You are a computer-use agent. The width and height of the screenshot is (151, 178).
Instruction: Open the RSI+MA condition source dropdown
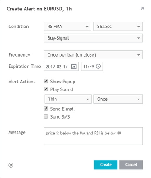67,27
